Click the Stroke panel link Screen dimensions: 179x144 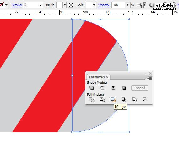click(x=17, y=5)
